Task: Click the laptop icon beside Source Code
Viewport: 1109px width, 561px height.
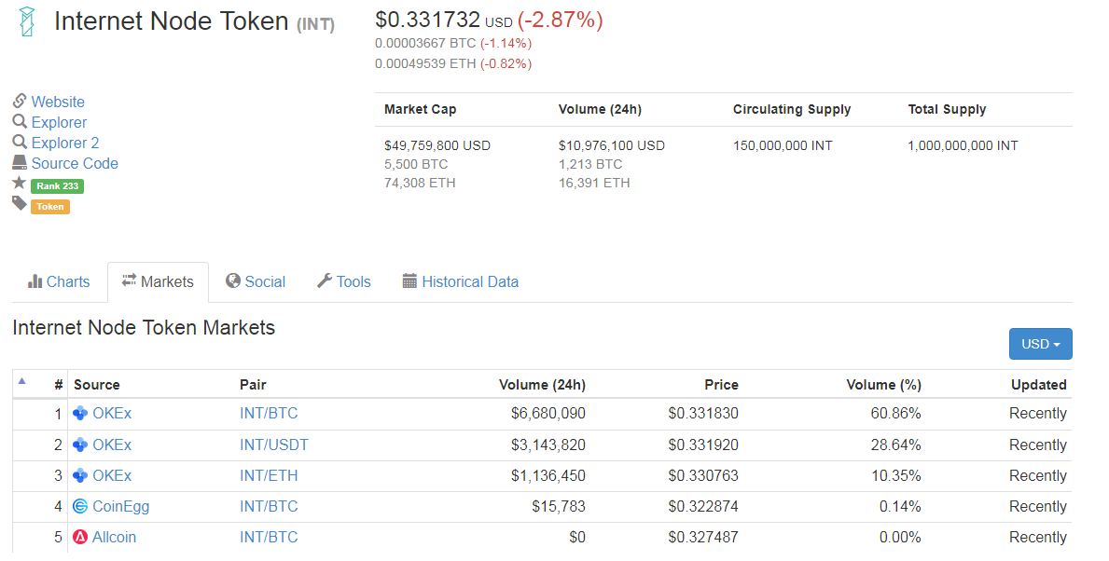Action: [20, 163]
